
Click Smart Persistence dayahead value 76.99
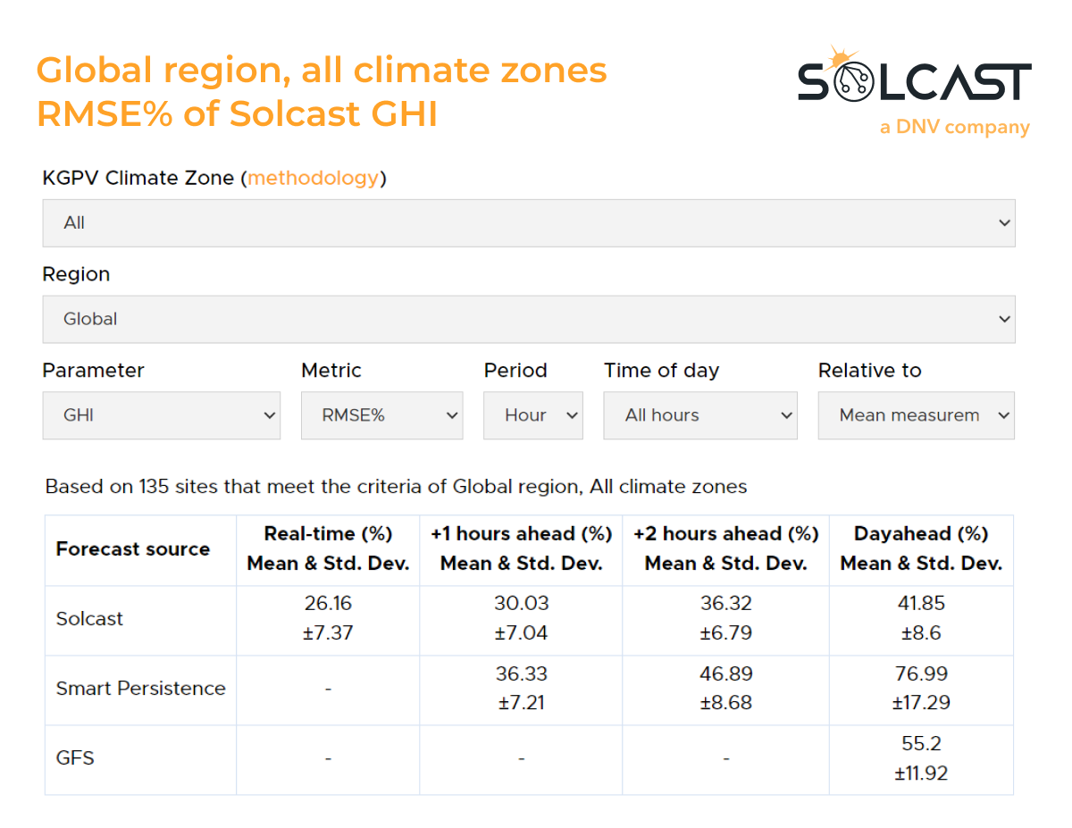click(x=921, y=673)
